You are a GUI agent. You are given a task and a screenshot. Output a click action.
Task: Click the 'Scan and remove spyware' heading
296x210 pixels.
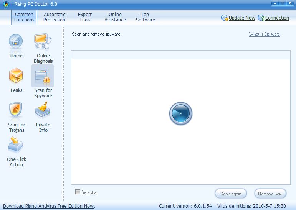coord(96,34)
